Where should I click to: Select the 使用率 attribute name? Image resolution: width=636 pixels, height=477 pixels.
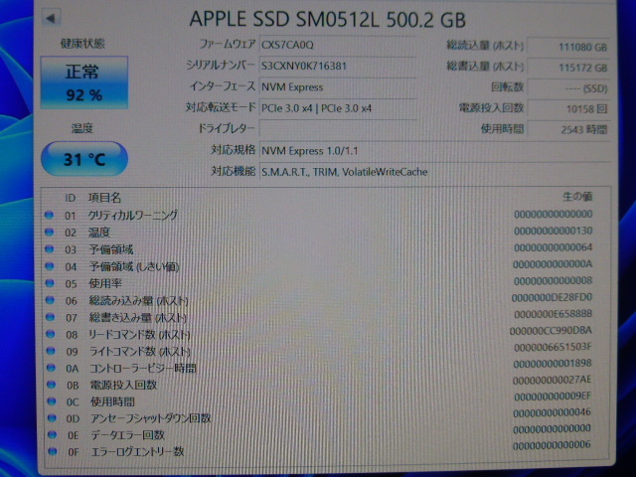coord(105,283)
